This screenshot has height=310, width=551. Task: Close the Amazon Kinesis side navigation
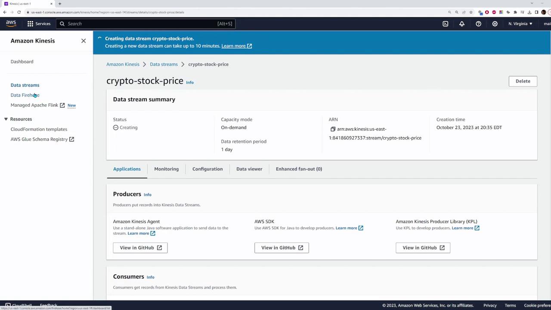pyautogui.click(x=84, y=41)
